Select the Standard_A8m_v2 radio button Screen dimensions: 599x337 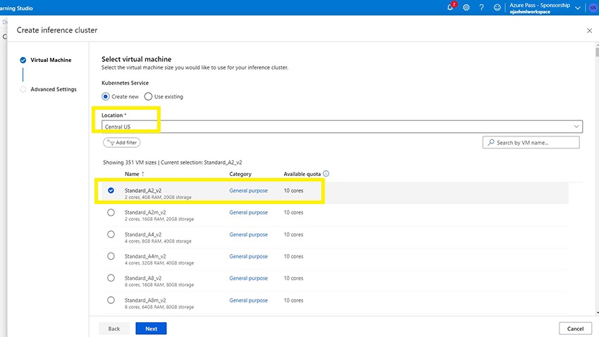(x=111, y=300)
